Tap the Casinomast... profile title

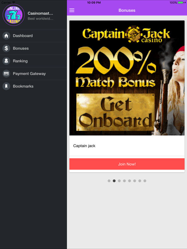coord(40,13)
